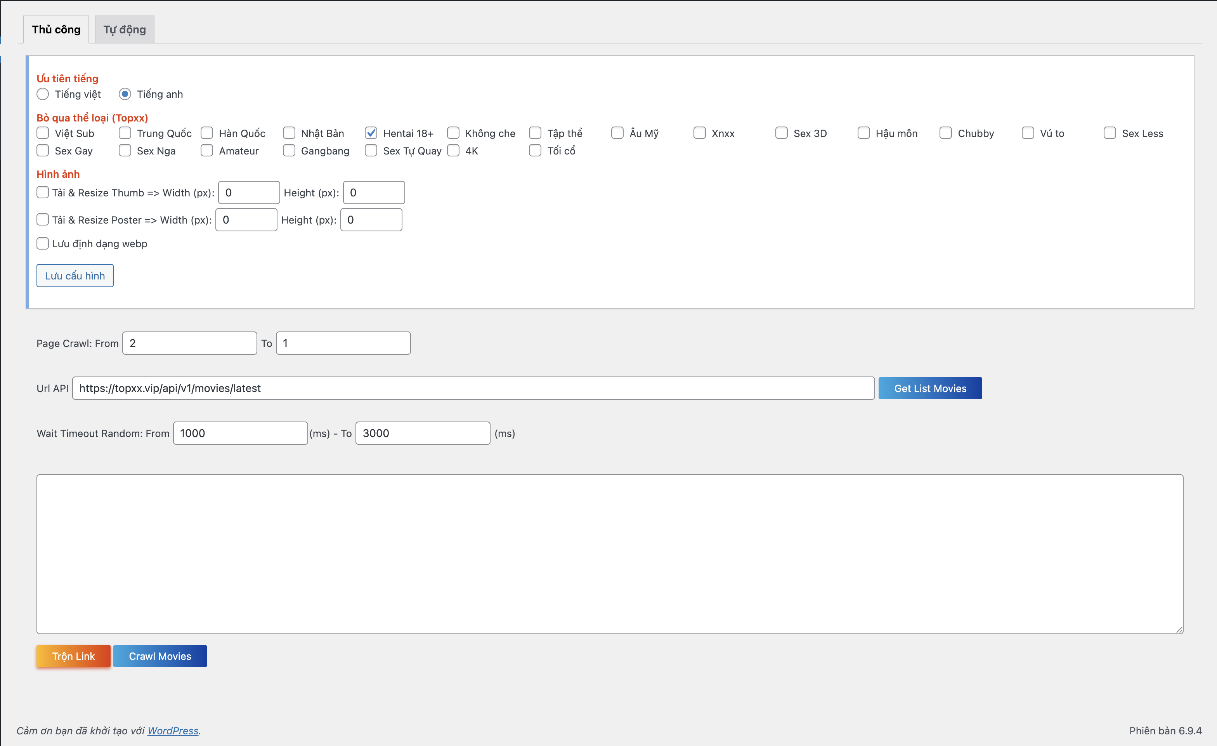Viewport: 1217px width, 746px height.
Task: Switch to the Tự động tab
Action: click(x=125, y=29)
